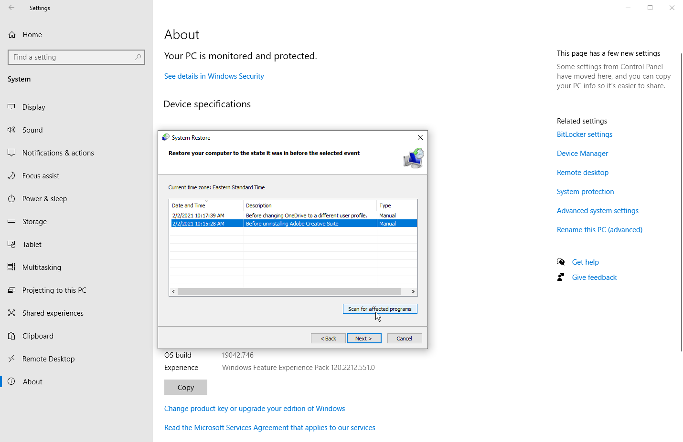Open Rename this PC (advanced) link
This screenshot has width=683, height=442.
tap(599, 230)
